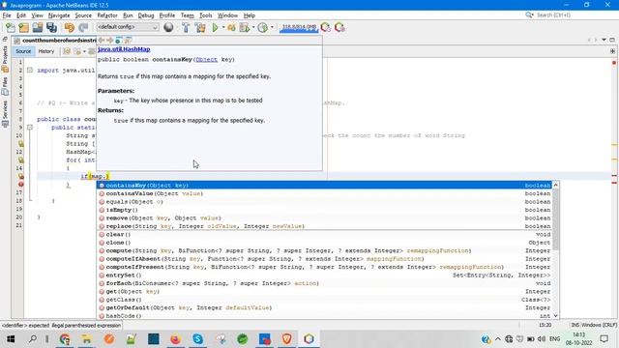Select forEach(BiConsumer...) completion item
Image resolution: width=619 pixels, height=348 pixels.
click(x=324, y=283)
